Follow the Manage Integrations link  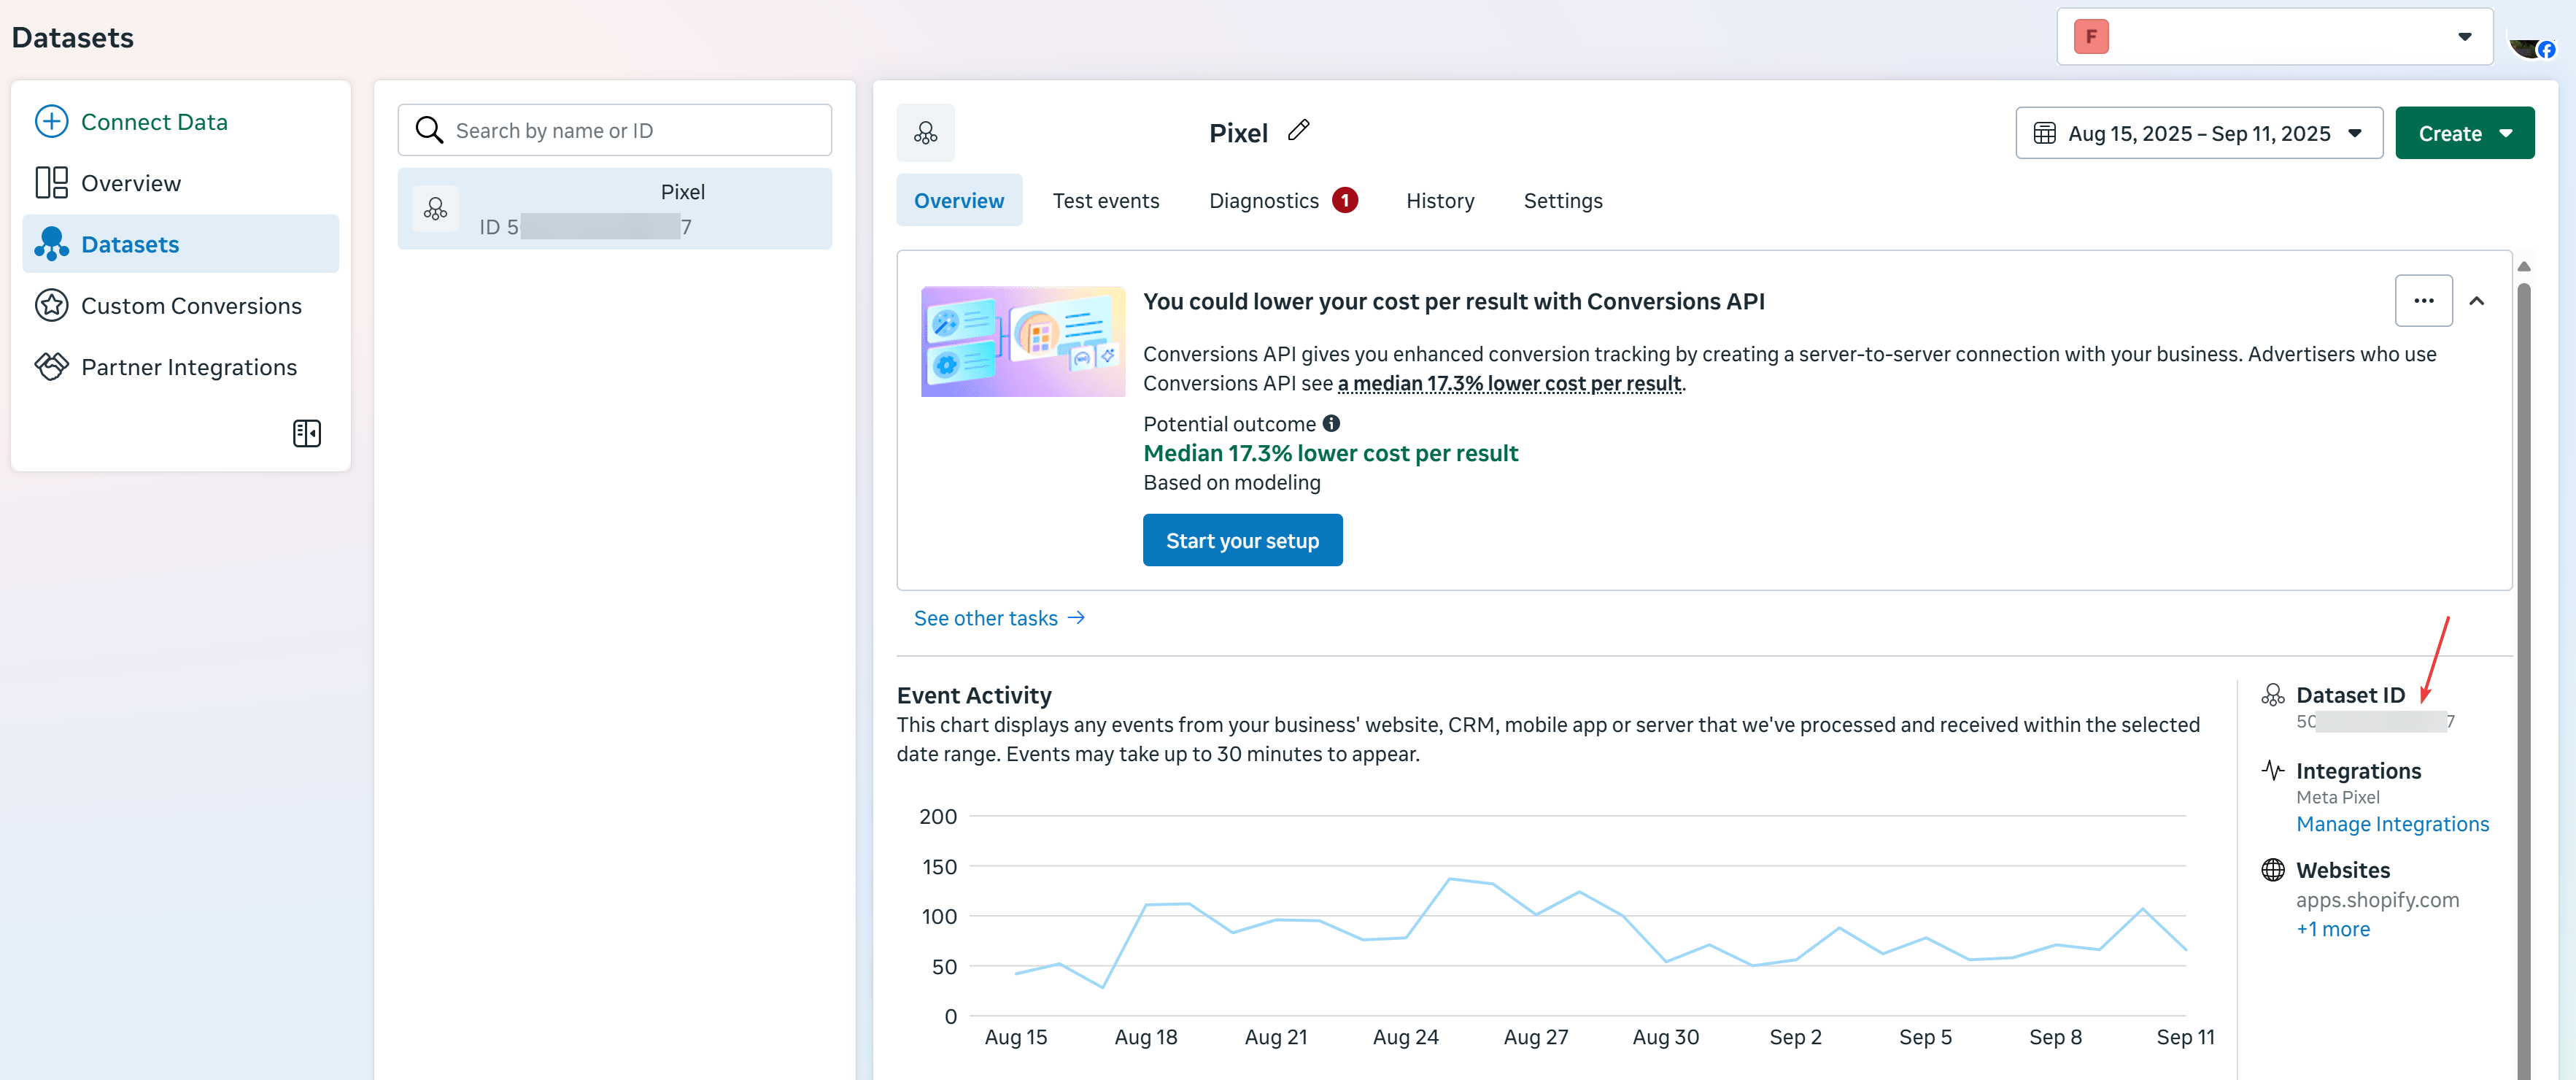pyautogui.click(x=2392, y=824)
